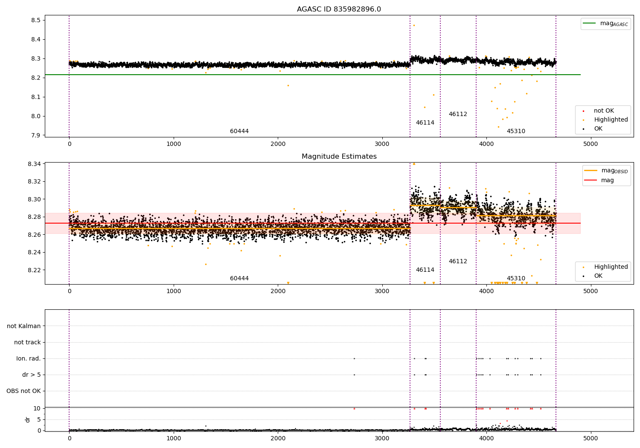Click the "8.30" y-axis tick of middle plot
The height and width of the screenshot is (448, 640).
click(34, 199)
